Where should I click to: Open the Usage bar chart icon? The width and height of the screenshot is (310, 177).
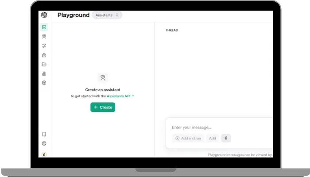tap(44, 73)
